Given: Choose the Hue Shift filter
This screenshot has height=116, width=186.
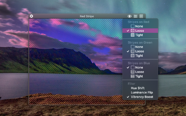Looking at the screenshot, I should [x=140, y=88].
